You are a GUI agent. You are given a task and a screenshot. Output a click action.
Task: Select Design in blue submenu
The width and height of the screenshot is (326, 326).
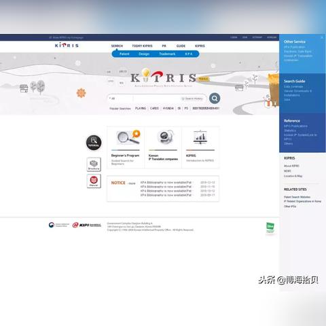144,54
